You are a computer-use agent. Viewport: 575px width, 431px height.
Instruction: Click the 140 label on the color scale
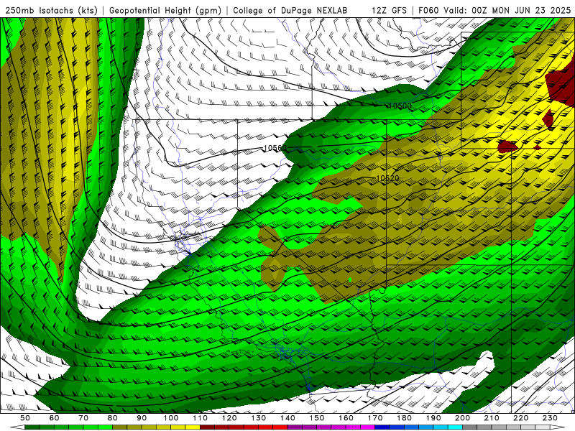pos(288,418)
